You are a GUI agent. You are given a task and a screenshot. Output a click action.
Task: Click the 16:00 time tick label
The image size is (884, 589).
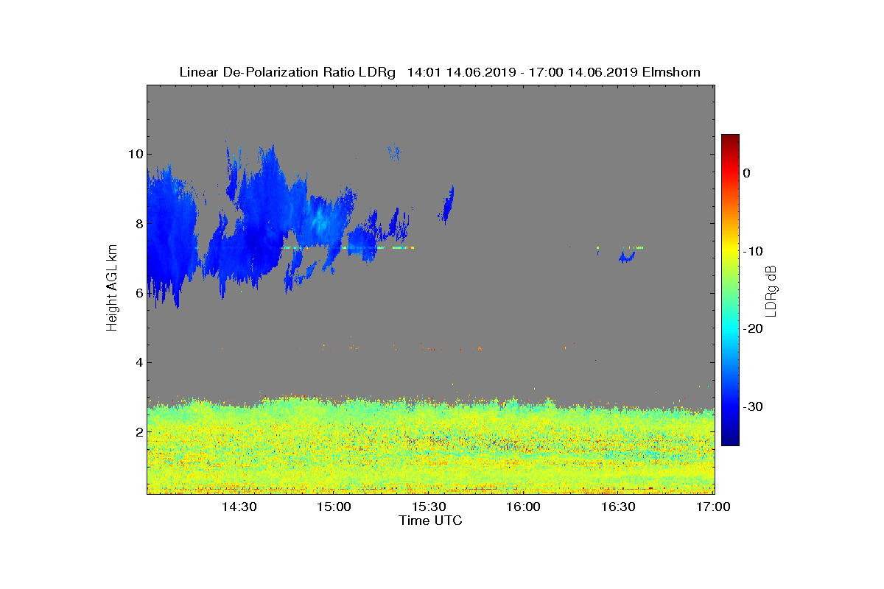(x=525, y=507)
